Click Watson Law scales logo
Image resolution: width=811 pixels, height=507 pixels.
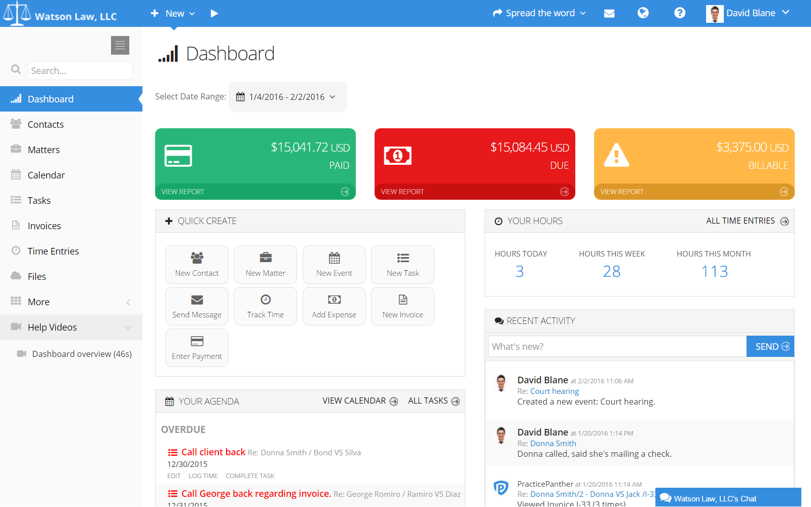tap(17, 13)
